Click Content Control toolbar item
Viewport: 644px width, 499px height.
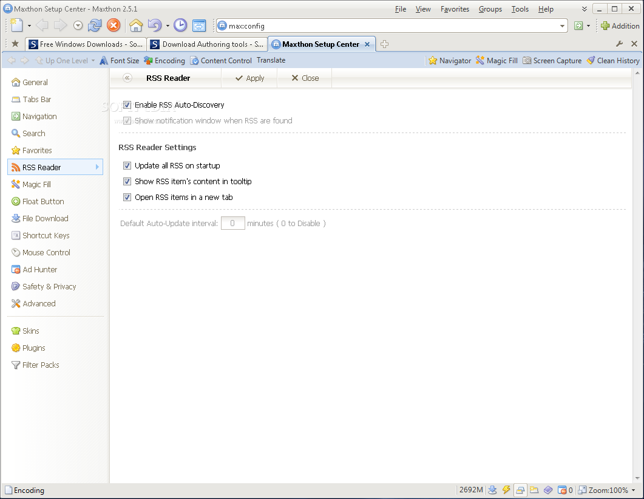coord(221,60)
